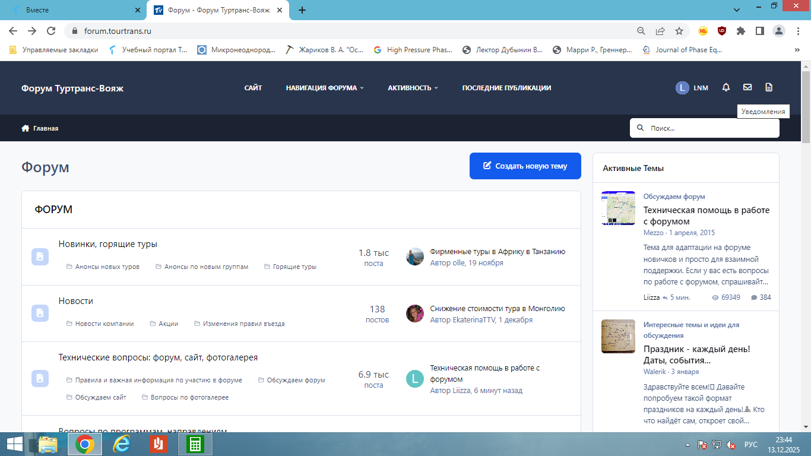Viewport: 811px width, 456px height.
Task: Click the Новинки, горящие туры category icon
Action: [40, 256]
